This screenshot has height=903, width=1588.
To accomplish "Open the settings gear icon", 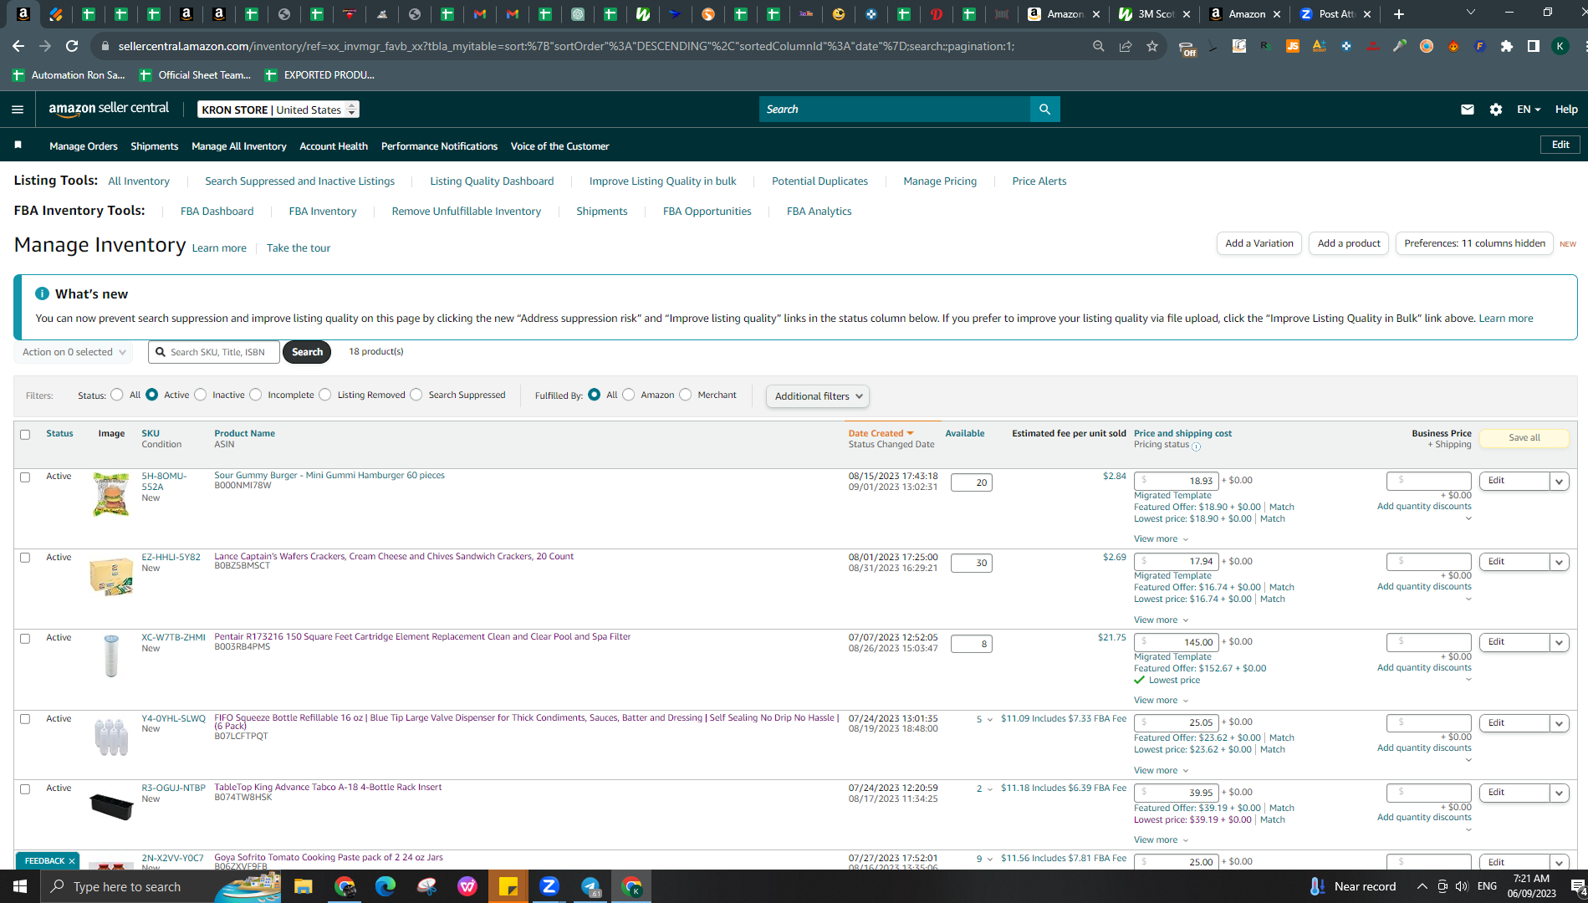I will [1496, 110].
